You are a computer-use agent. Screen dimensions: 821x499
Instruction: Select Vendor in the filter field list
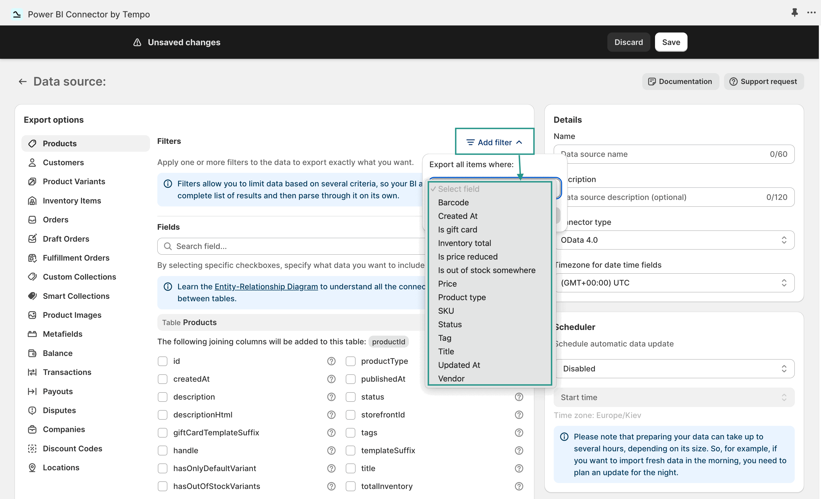tap(451, 379)
